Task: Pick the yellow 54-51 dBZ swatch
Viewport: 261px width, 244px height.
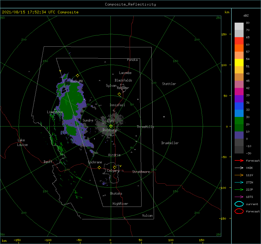Action: coord(239,63)
